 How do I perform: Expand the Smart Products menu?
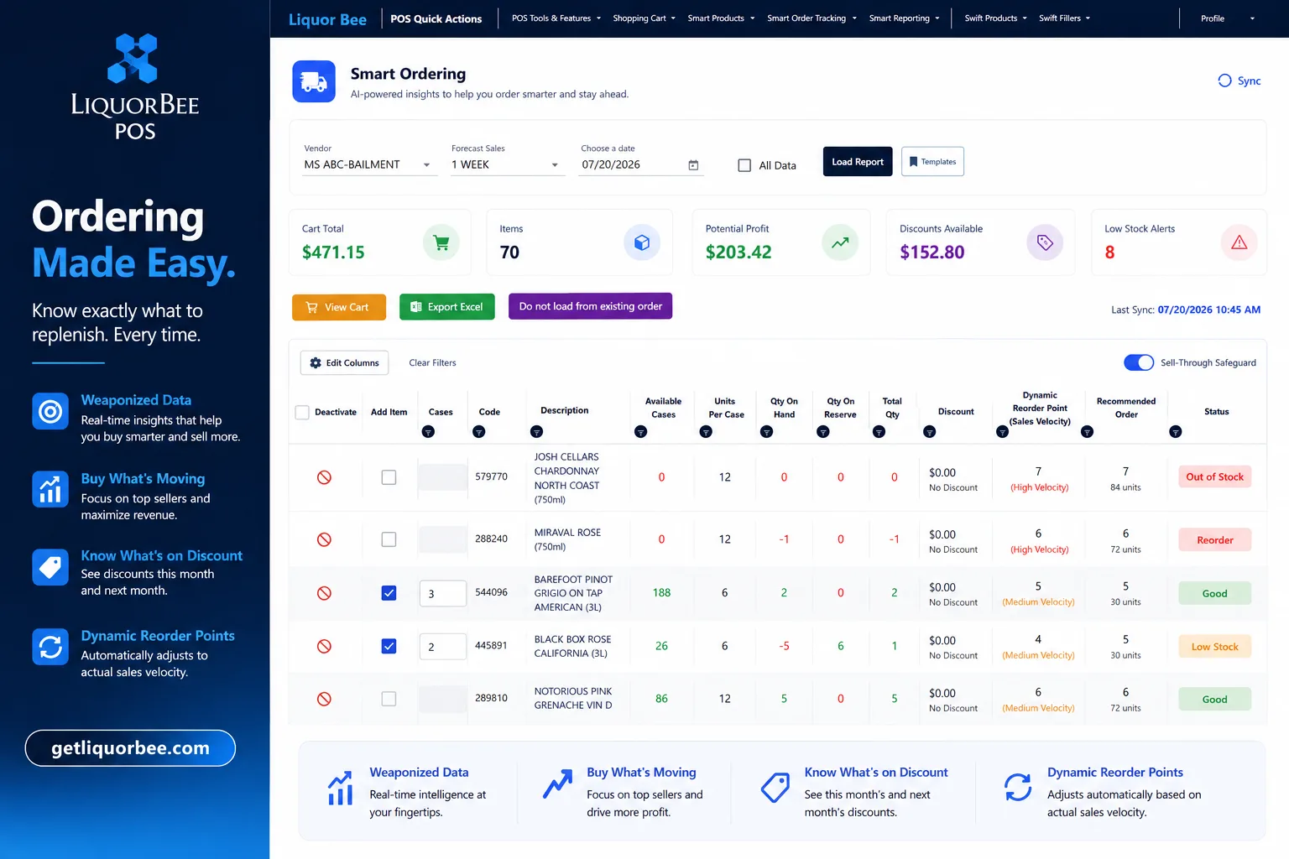722,18
